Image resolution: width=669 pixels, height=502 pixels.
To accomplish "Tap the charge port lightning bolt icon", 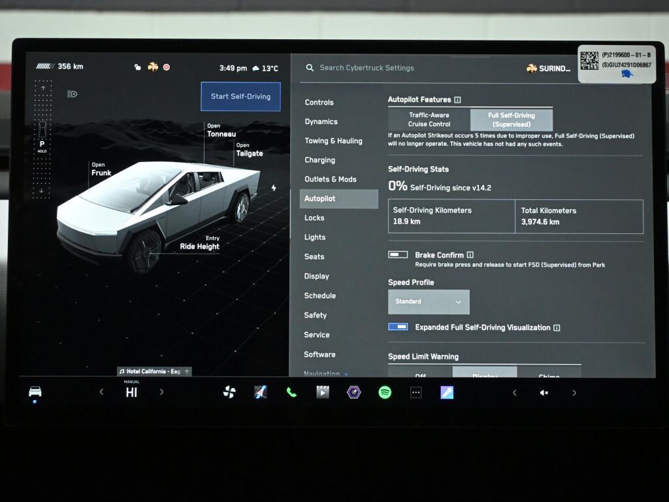I will point(274,188).
